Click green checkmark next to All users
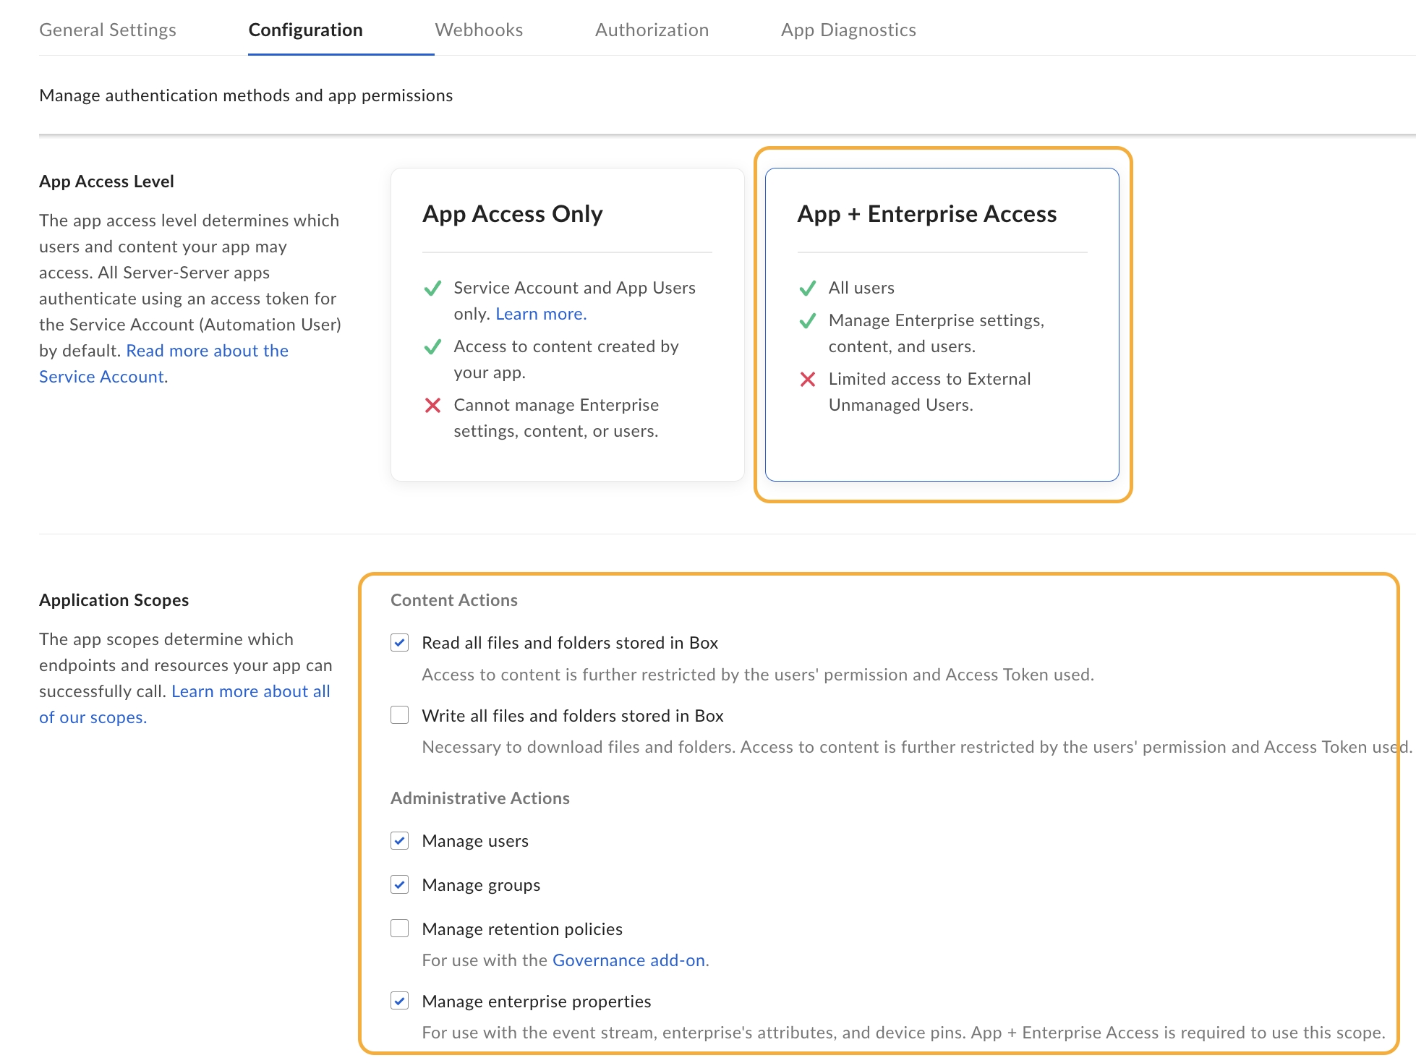This screenshot has width=1416, height=1063. click(808, 289)
